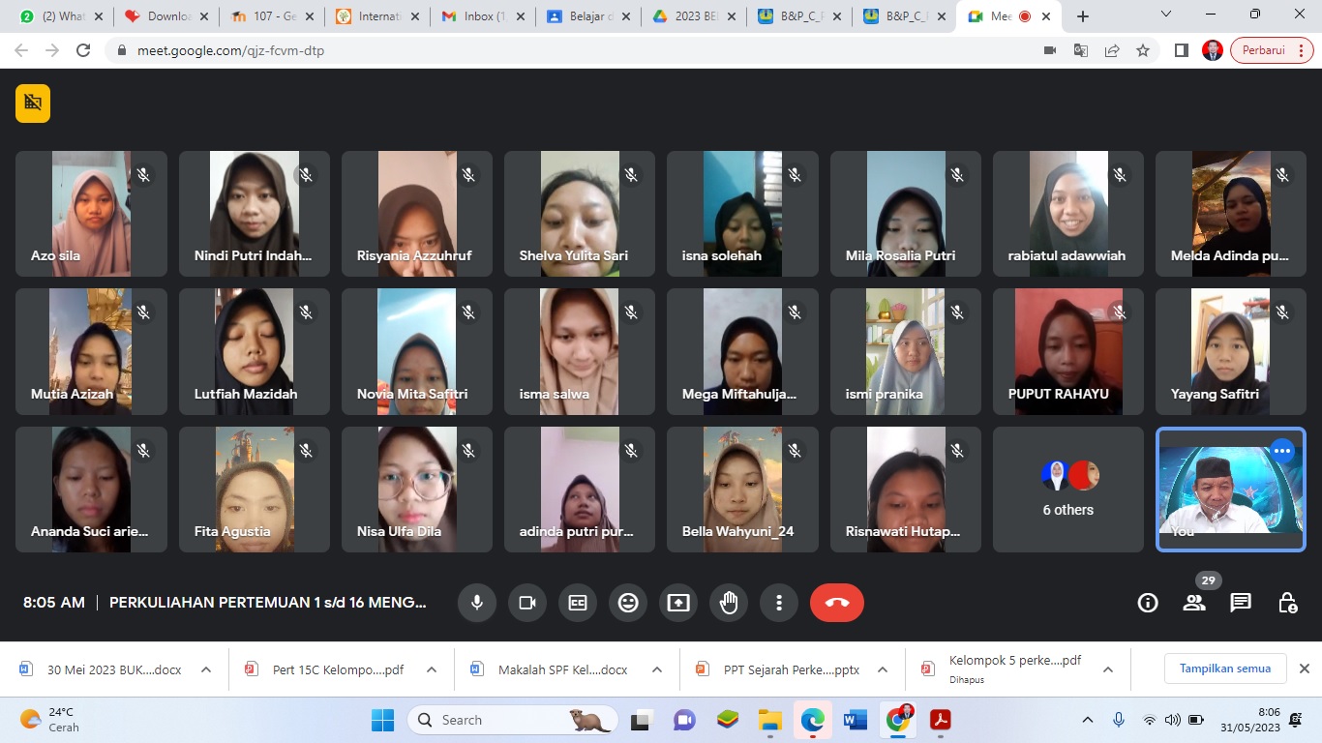
Task: Open more options three-dot menu in controls
Action: click(779, 603)
